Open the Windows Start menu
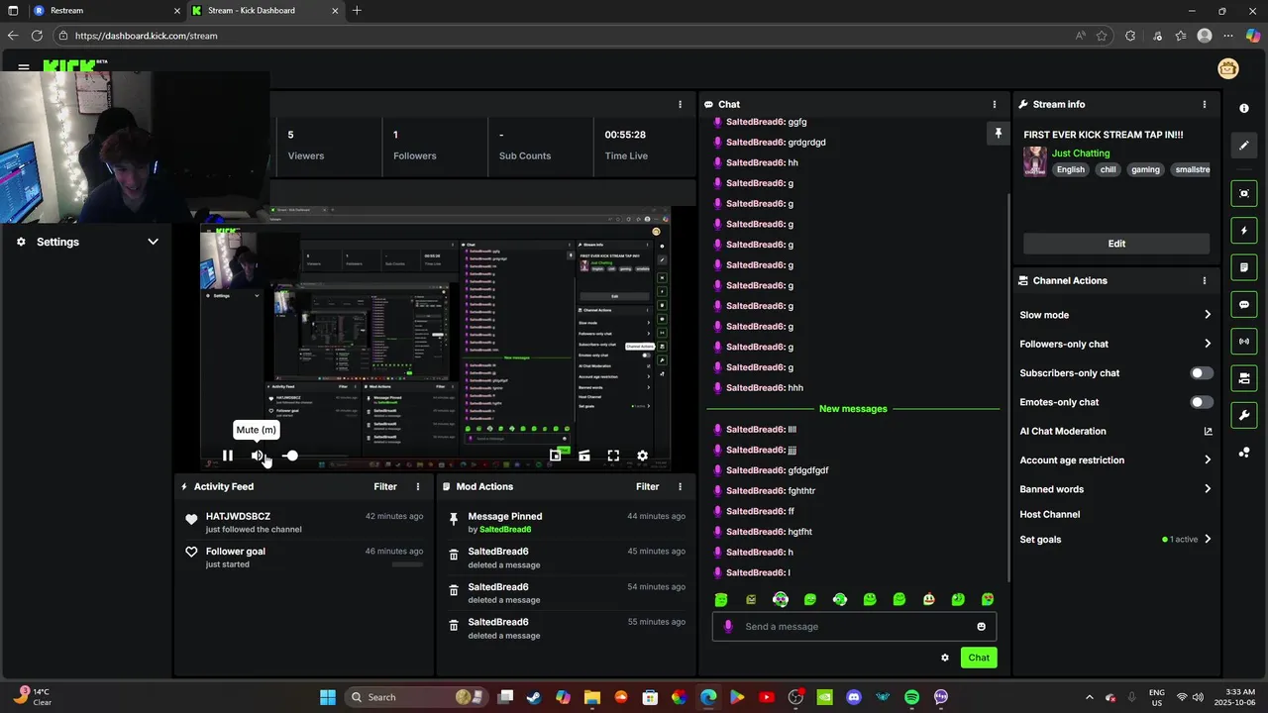 pos(328,697)
